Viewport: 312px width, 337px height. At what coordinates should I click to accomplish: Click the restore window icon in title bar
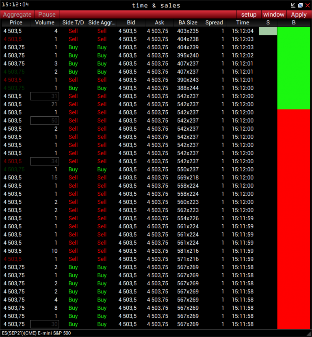(300, 5)
